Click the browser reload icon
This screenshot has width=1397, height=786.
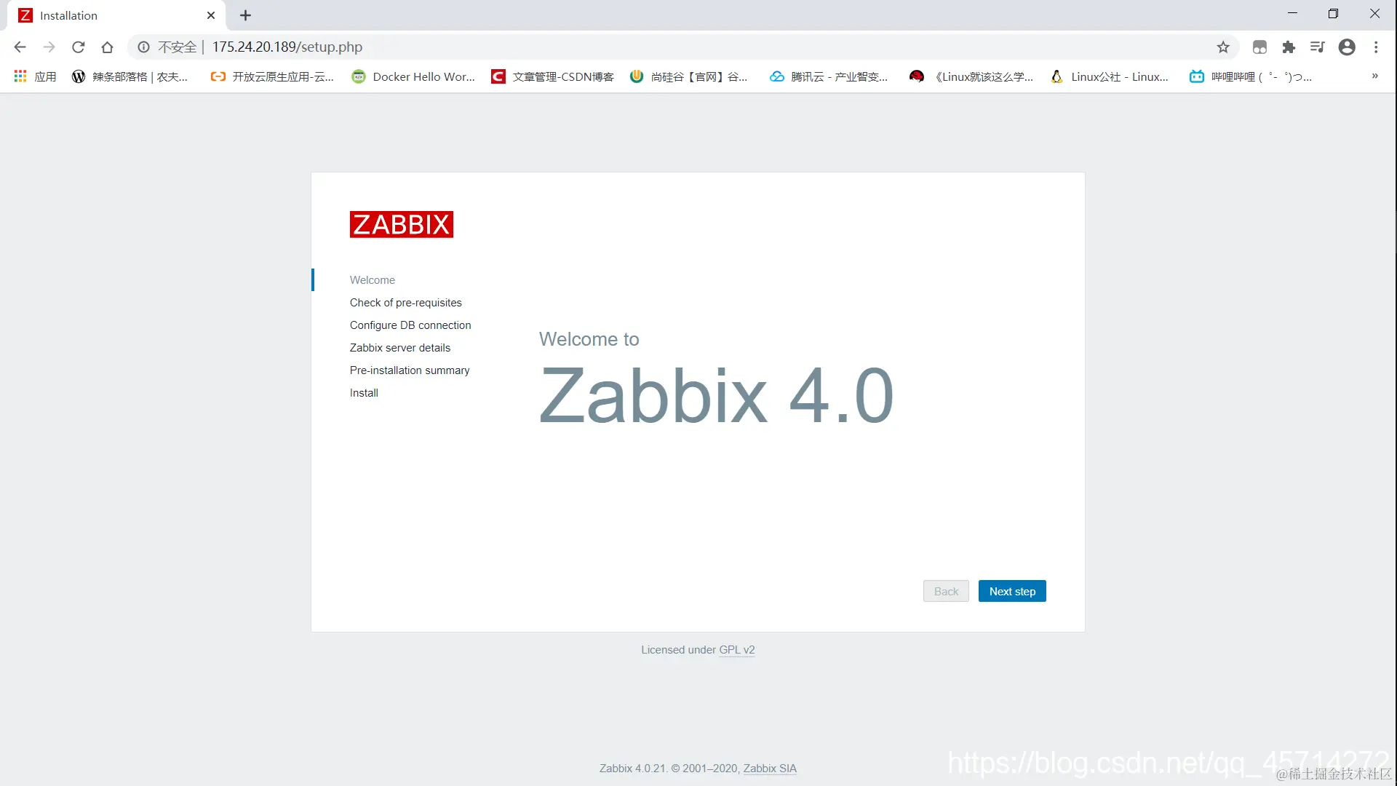(79, 47)
